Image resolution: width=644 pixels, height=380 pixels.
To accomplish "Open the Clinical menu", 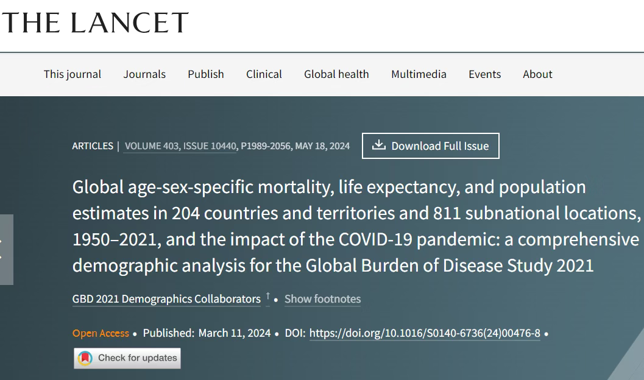I will point(264,74).
